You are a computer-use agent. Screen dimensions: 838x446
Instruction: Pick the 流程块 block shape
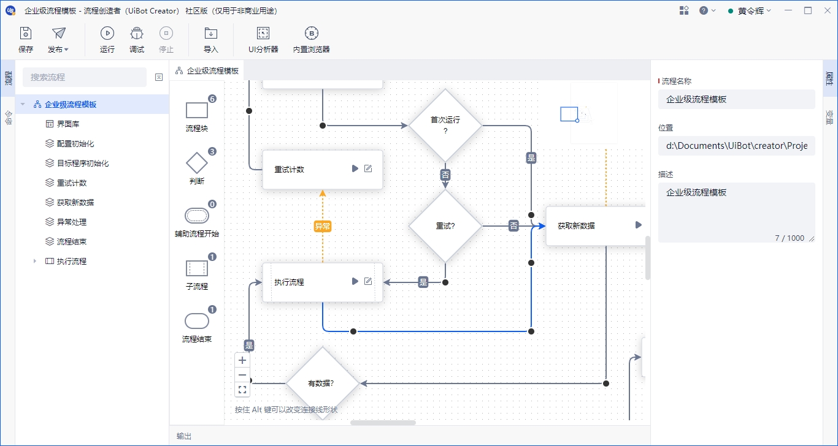[x=197, y=110]
